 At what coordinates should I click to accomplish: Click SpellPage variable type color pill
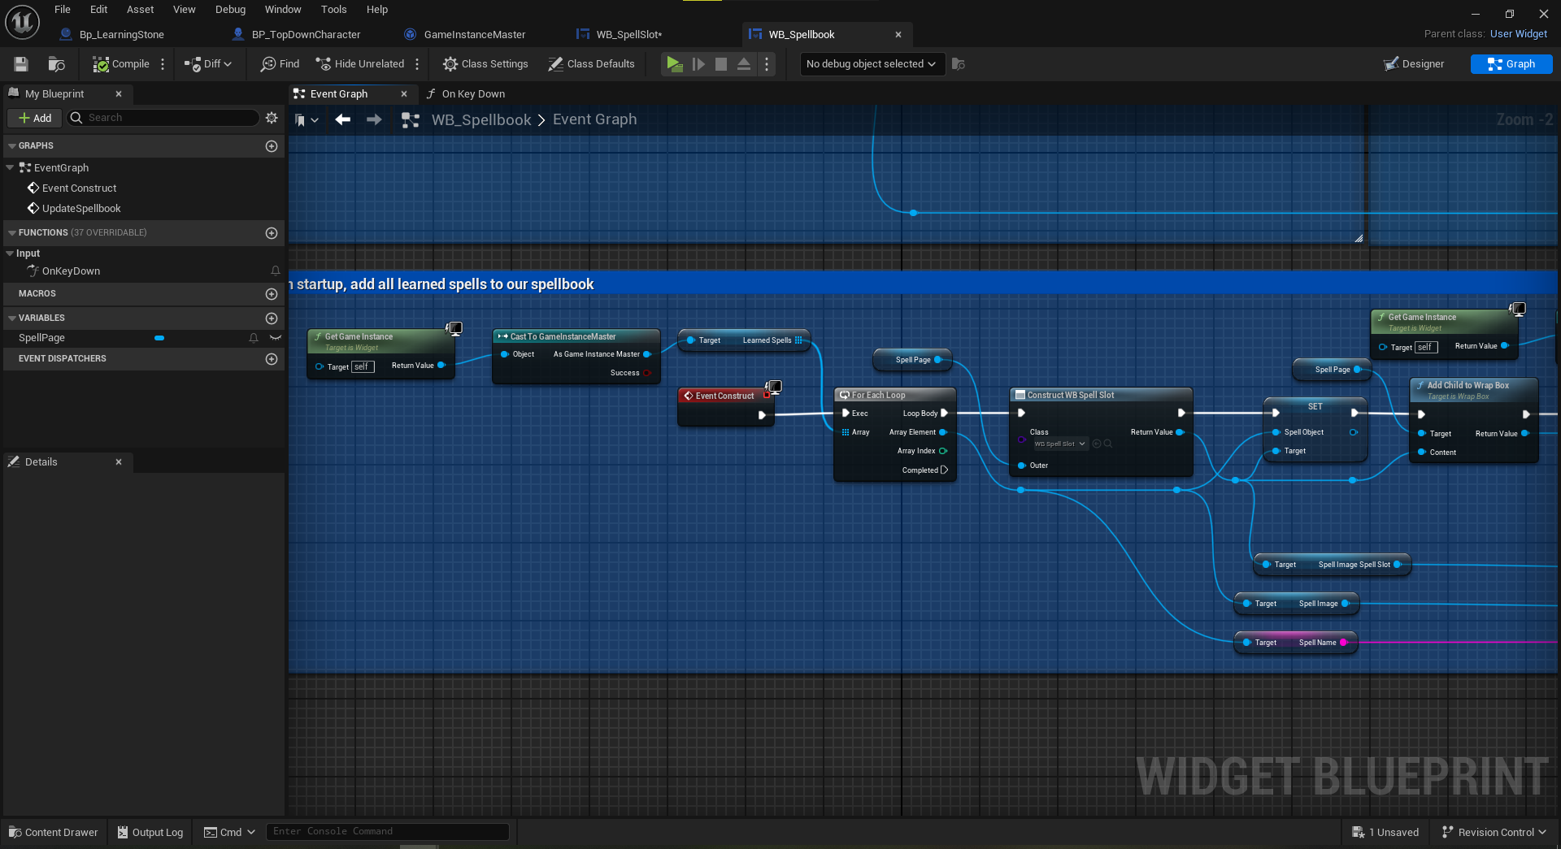pyautogui.click(x=159, y=338)
